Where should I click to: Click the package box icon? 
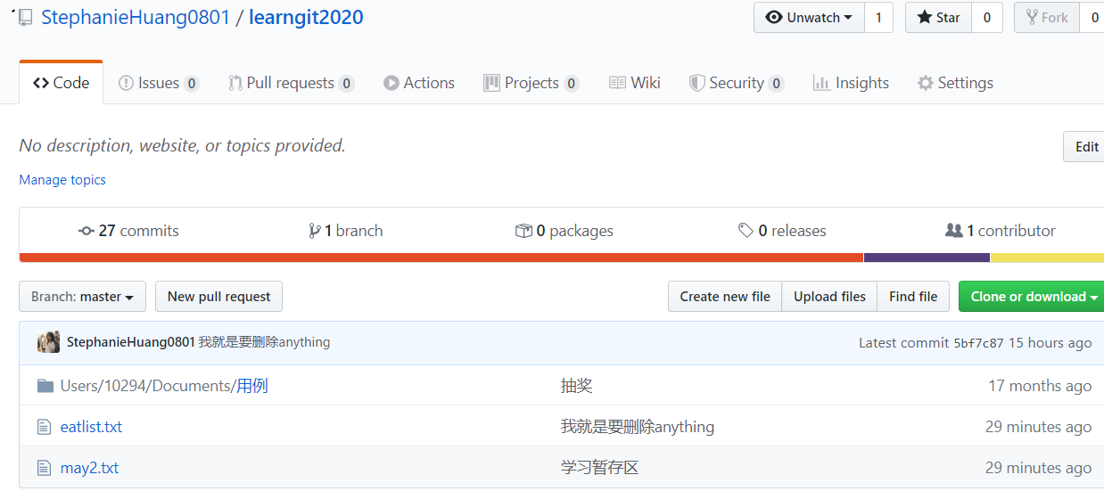[x=523, y=231]
